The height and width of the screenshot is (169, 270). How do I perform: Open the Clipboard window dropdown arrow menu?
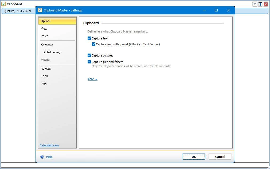[x=255, y=4]
